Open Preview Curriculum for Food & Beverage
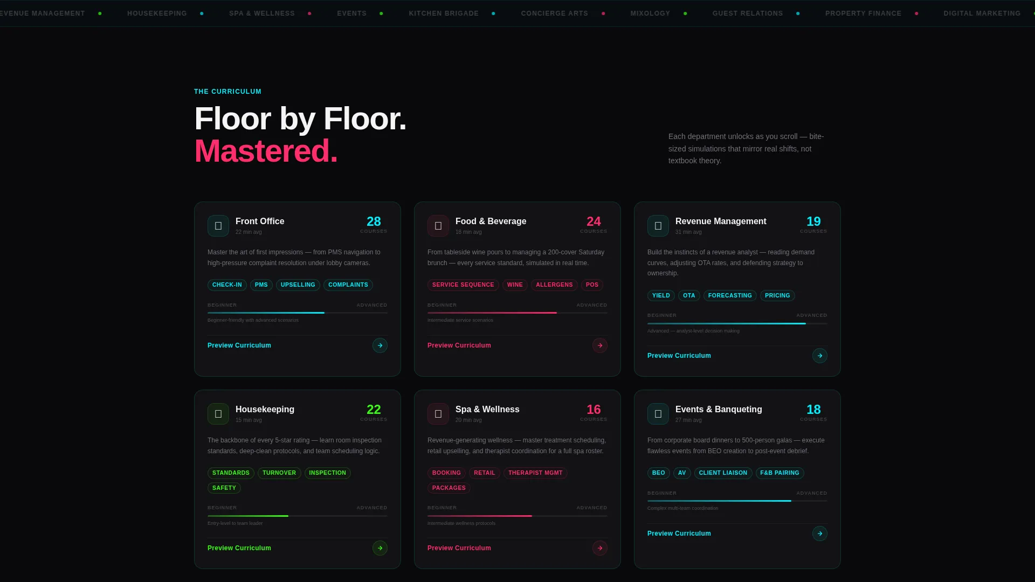Viewport: 1035px width, 582px height. [459, 345]
